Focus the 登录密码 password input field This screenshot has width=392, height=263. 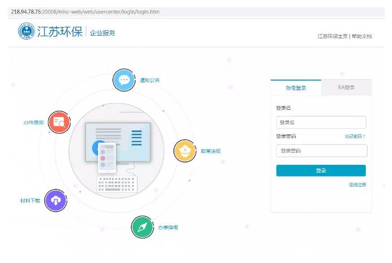click(x=321, y=150)
